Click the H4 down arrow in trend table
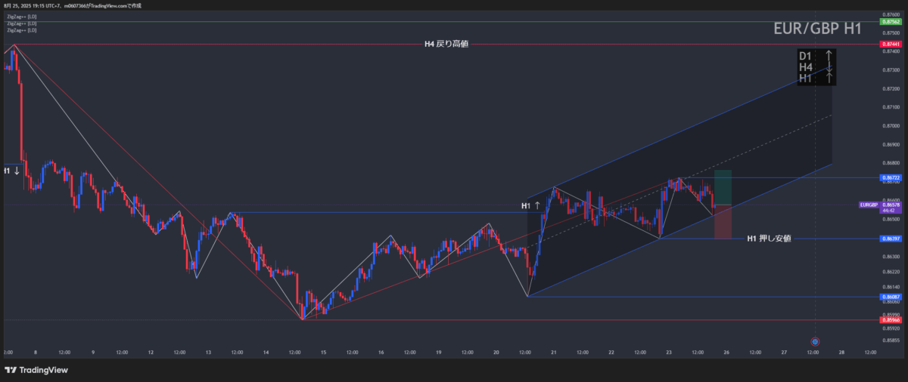908x382 pixels. [x=829, y=68]
